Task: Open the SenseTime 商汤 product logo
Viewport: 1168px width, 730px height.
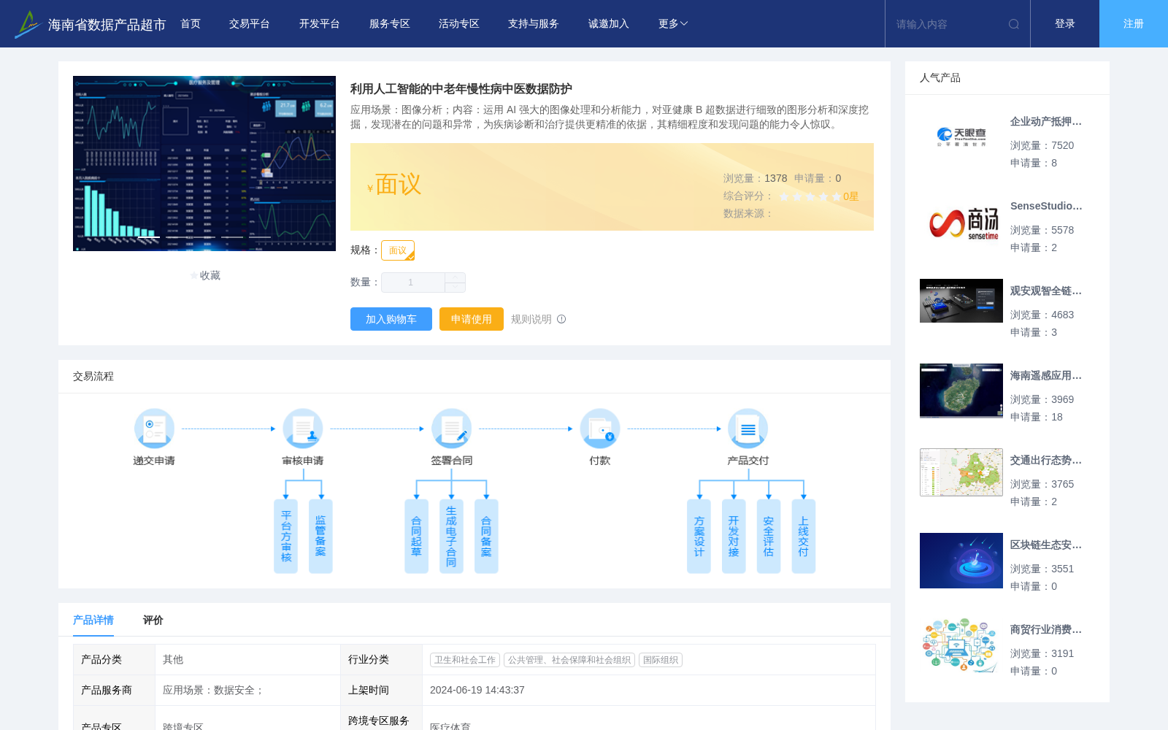Action: click(961, 222)
